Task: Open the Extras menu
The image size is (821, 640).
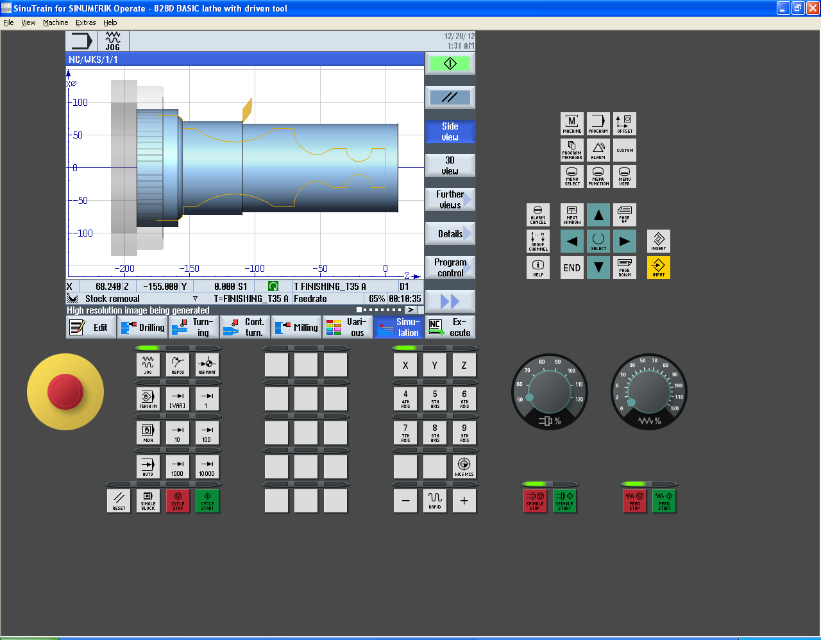Action: click(x=85, y=22)
